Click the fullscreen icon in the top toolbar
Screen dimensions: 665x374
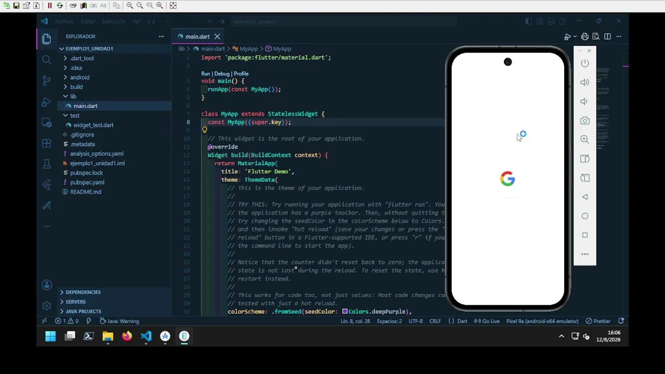[x=173, y=6]
